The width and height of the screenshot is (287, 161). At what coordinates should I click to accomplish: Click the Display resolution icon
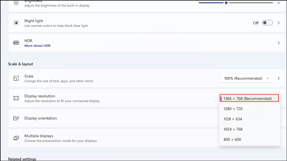[16, 98]
